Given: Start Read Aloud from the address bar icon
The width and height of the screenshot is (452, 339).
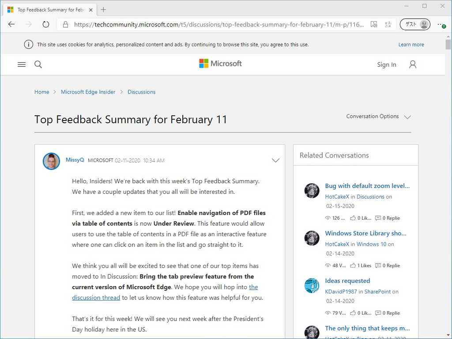Looking at the screenshot, I should (374, 24).
